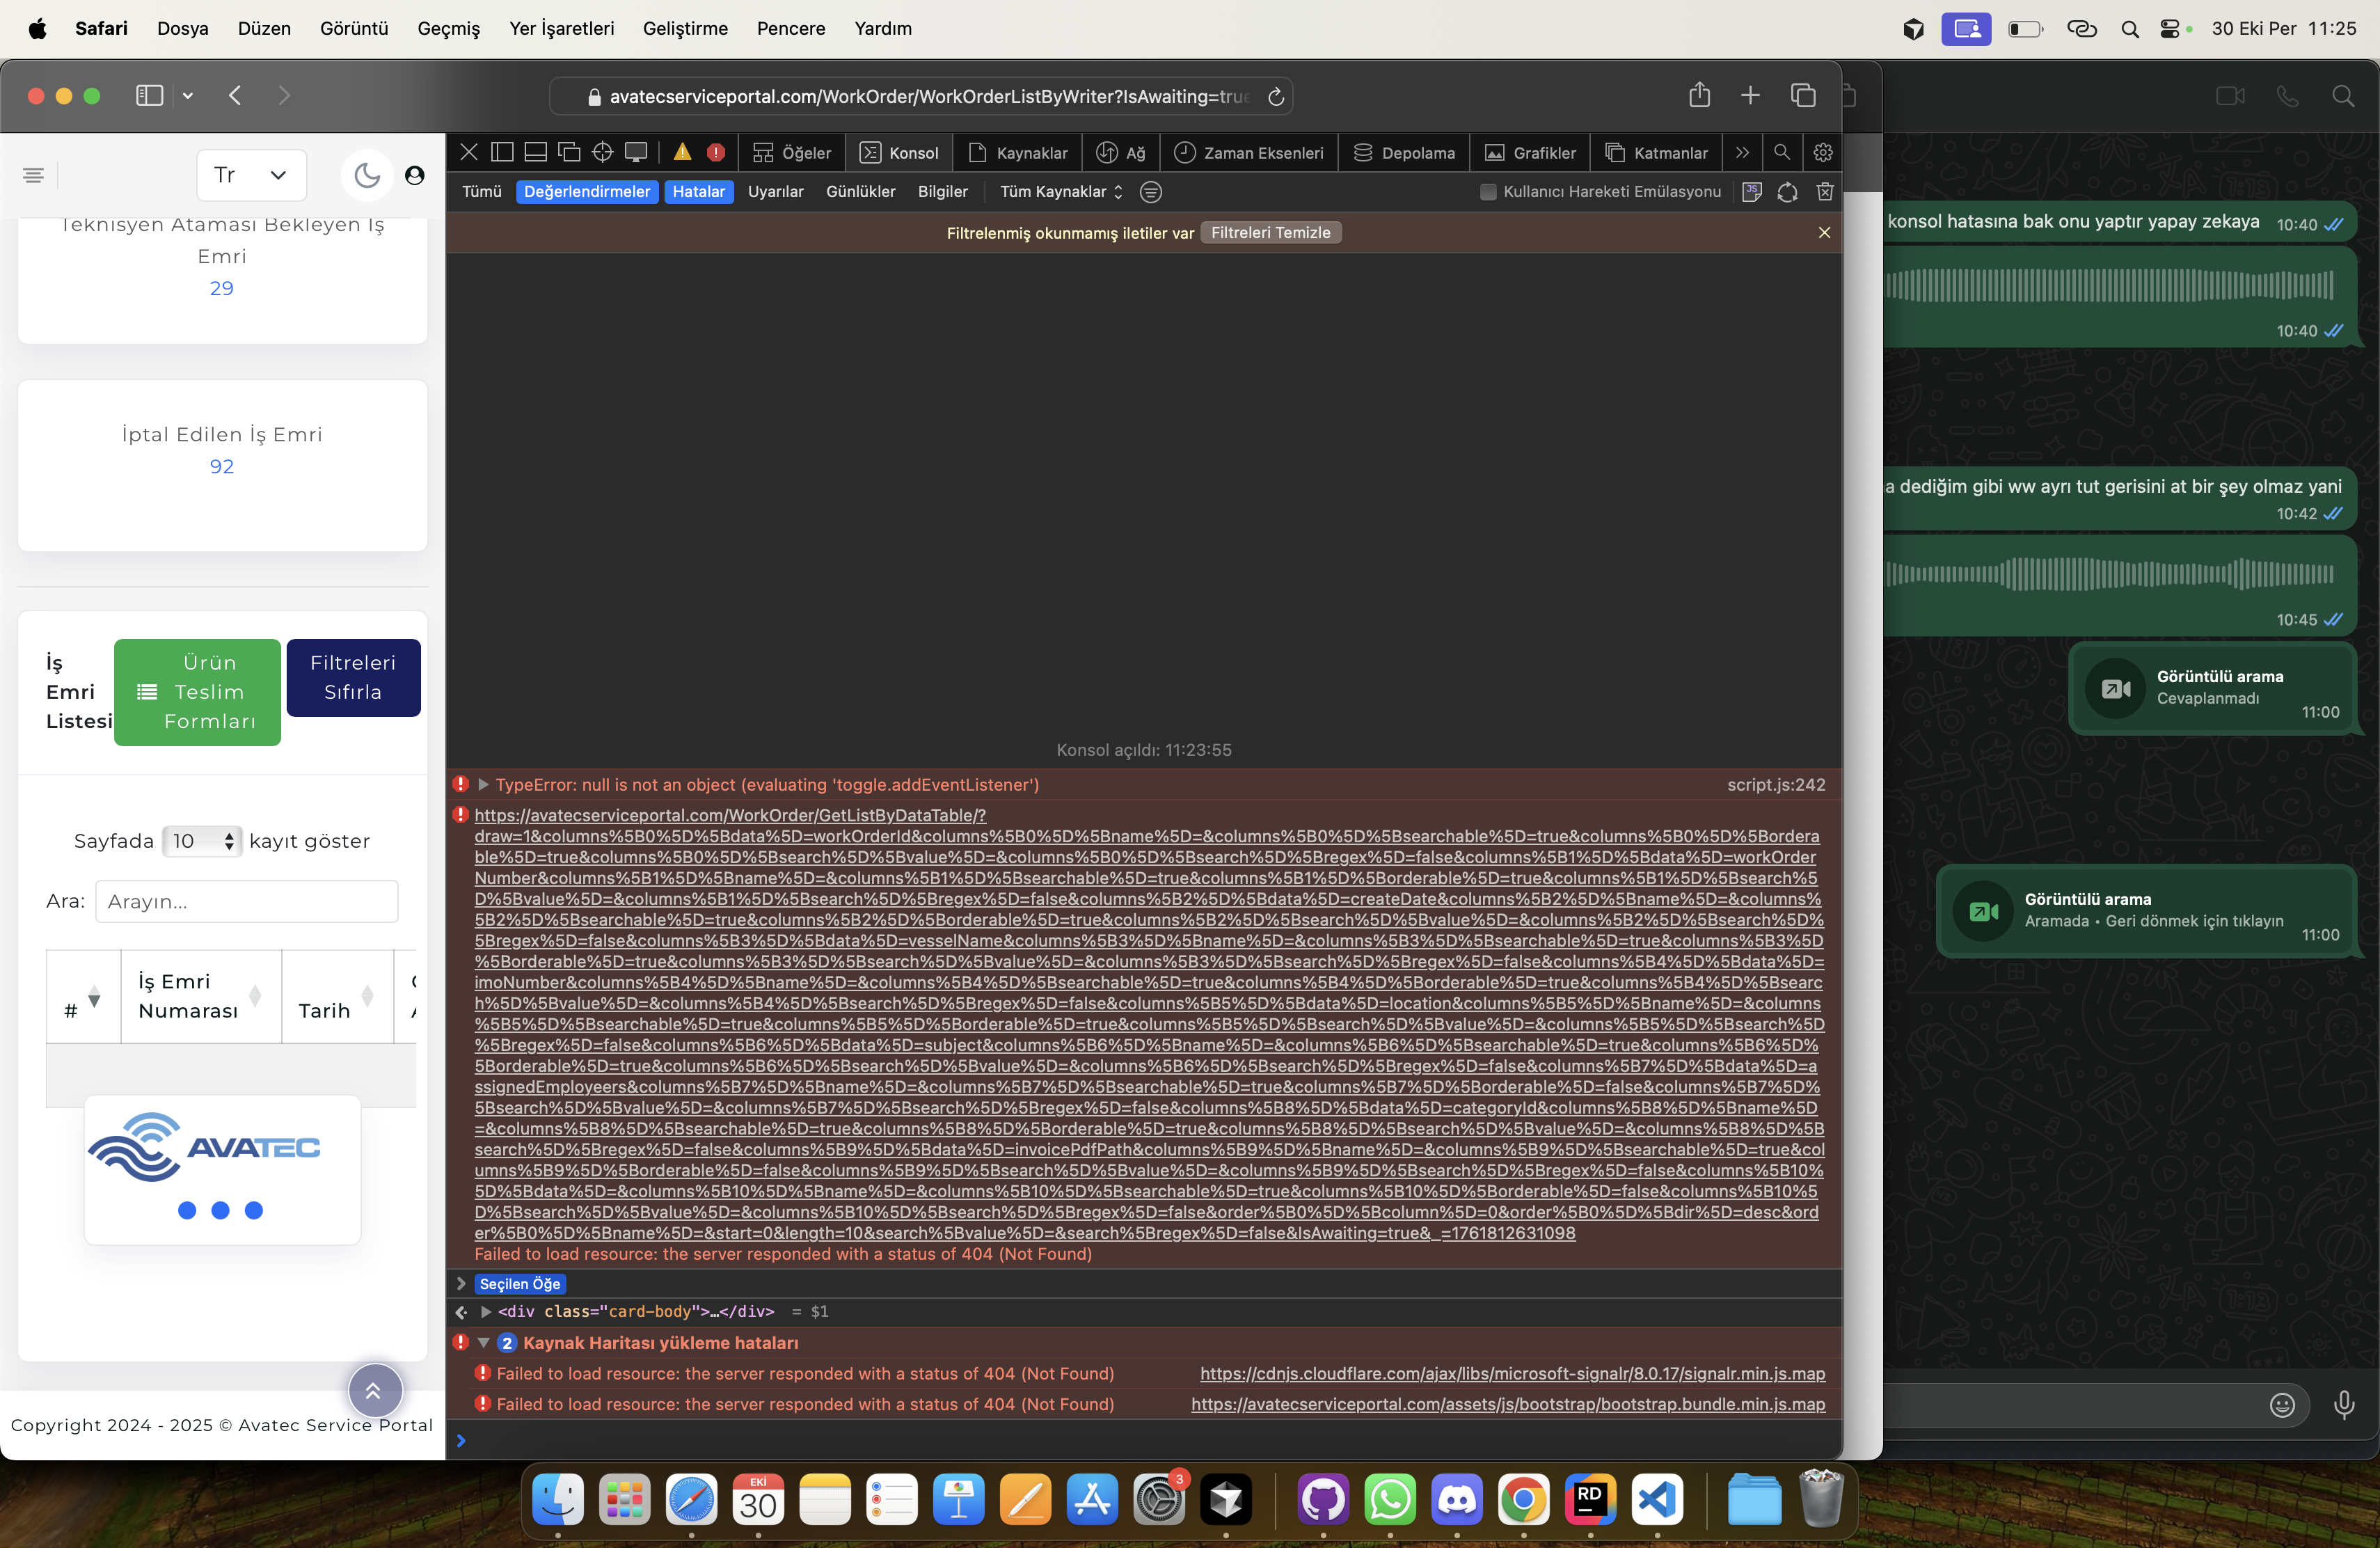Open the Geliştirme menu

(685, 28)
